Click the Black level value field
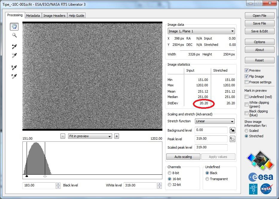This screenshot has width=279, height=199. tap(39, 186)
